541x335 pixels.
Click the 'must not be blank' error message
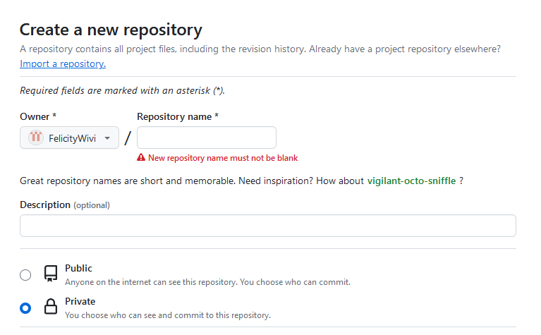point(223,157)
